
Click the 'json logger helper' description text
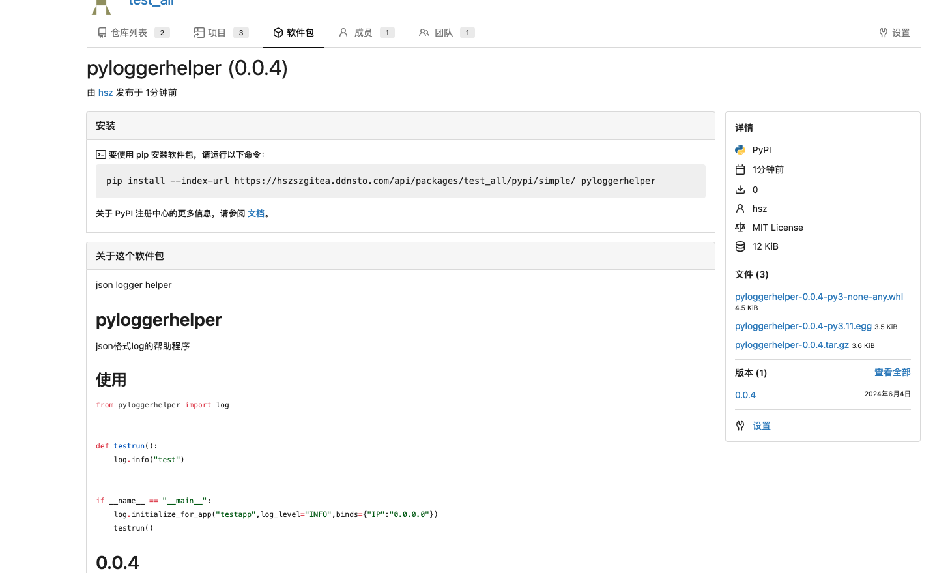(x=134, y=285)
